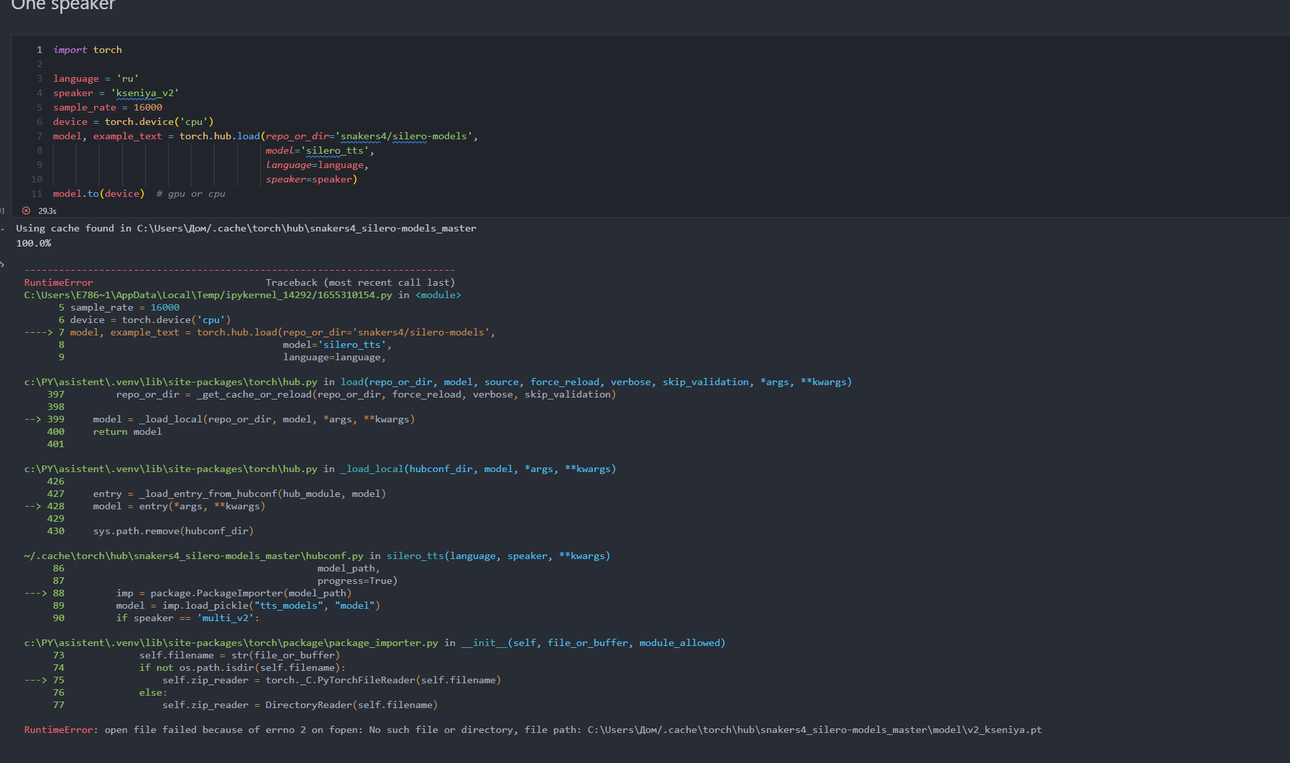Click the red error status icon below the cell
1290x763 pixels.
[25, 211]
